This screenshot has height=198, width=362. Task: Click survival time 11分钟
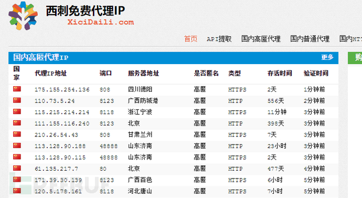277,112
